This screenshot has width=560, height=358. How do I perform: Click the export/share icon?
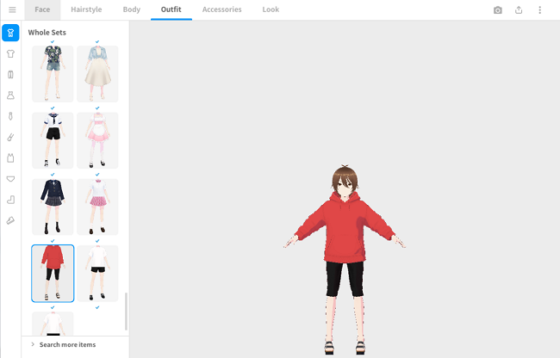tap(519, 10)
